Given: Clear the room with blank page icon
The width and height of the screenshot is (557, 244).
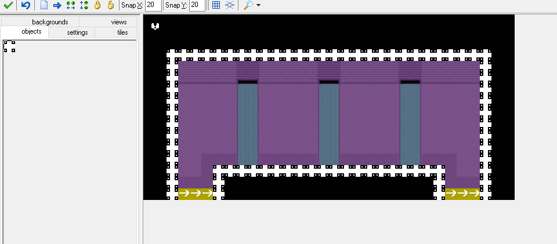Looking at the screenshot, I should point(44,5).
